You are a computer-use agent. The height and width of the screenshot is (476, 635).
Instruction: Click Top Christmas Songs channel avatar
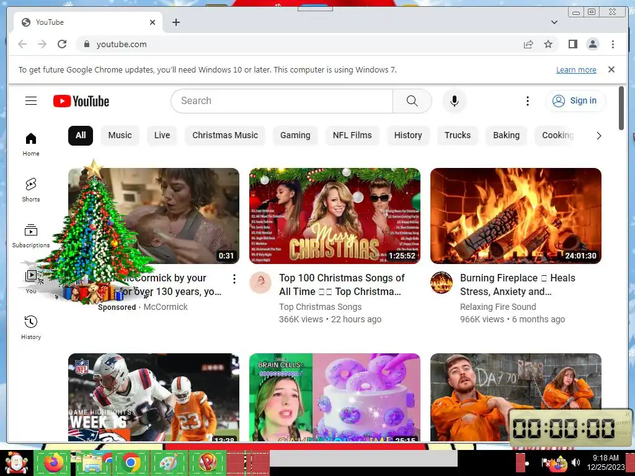[260, 283]
